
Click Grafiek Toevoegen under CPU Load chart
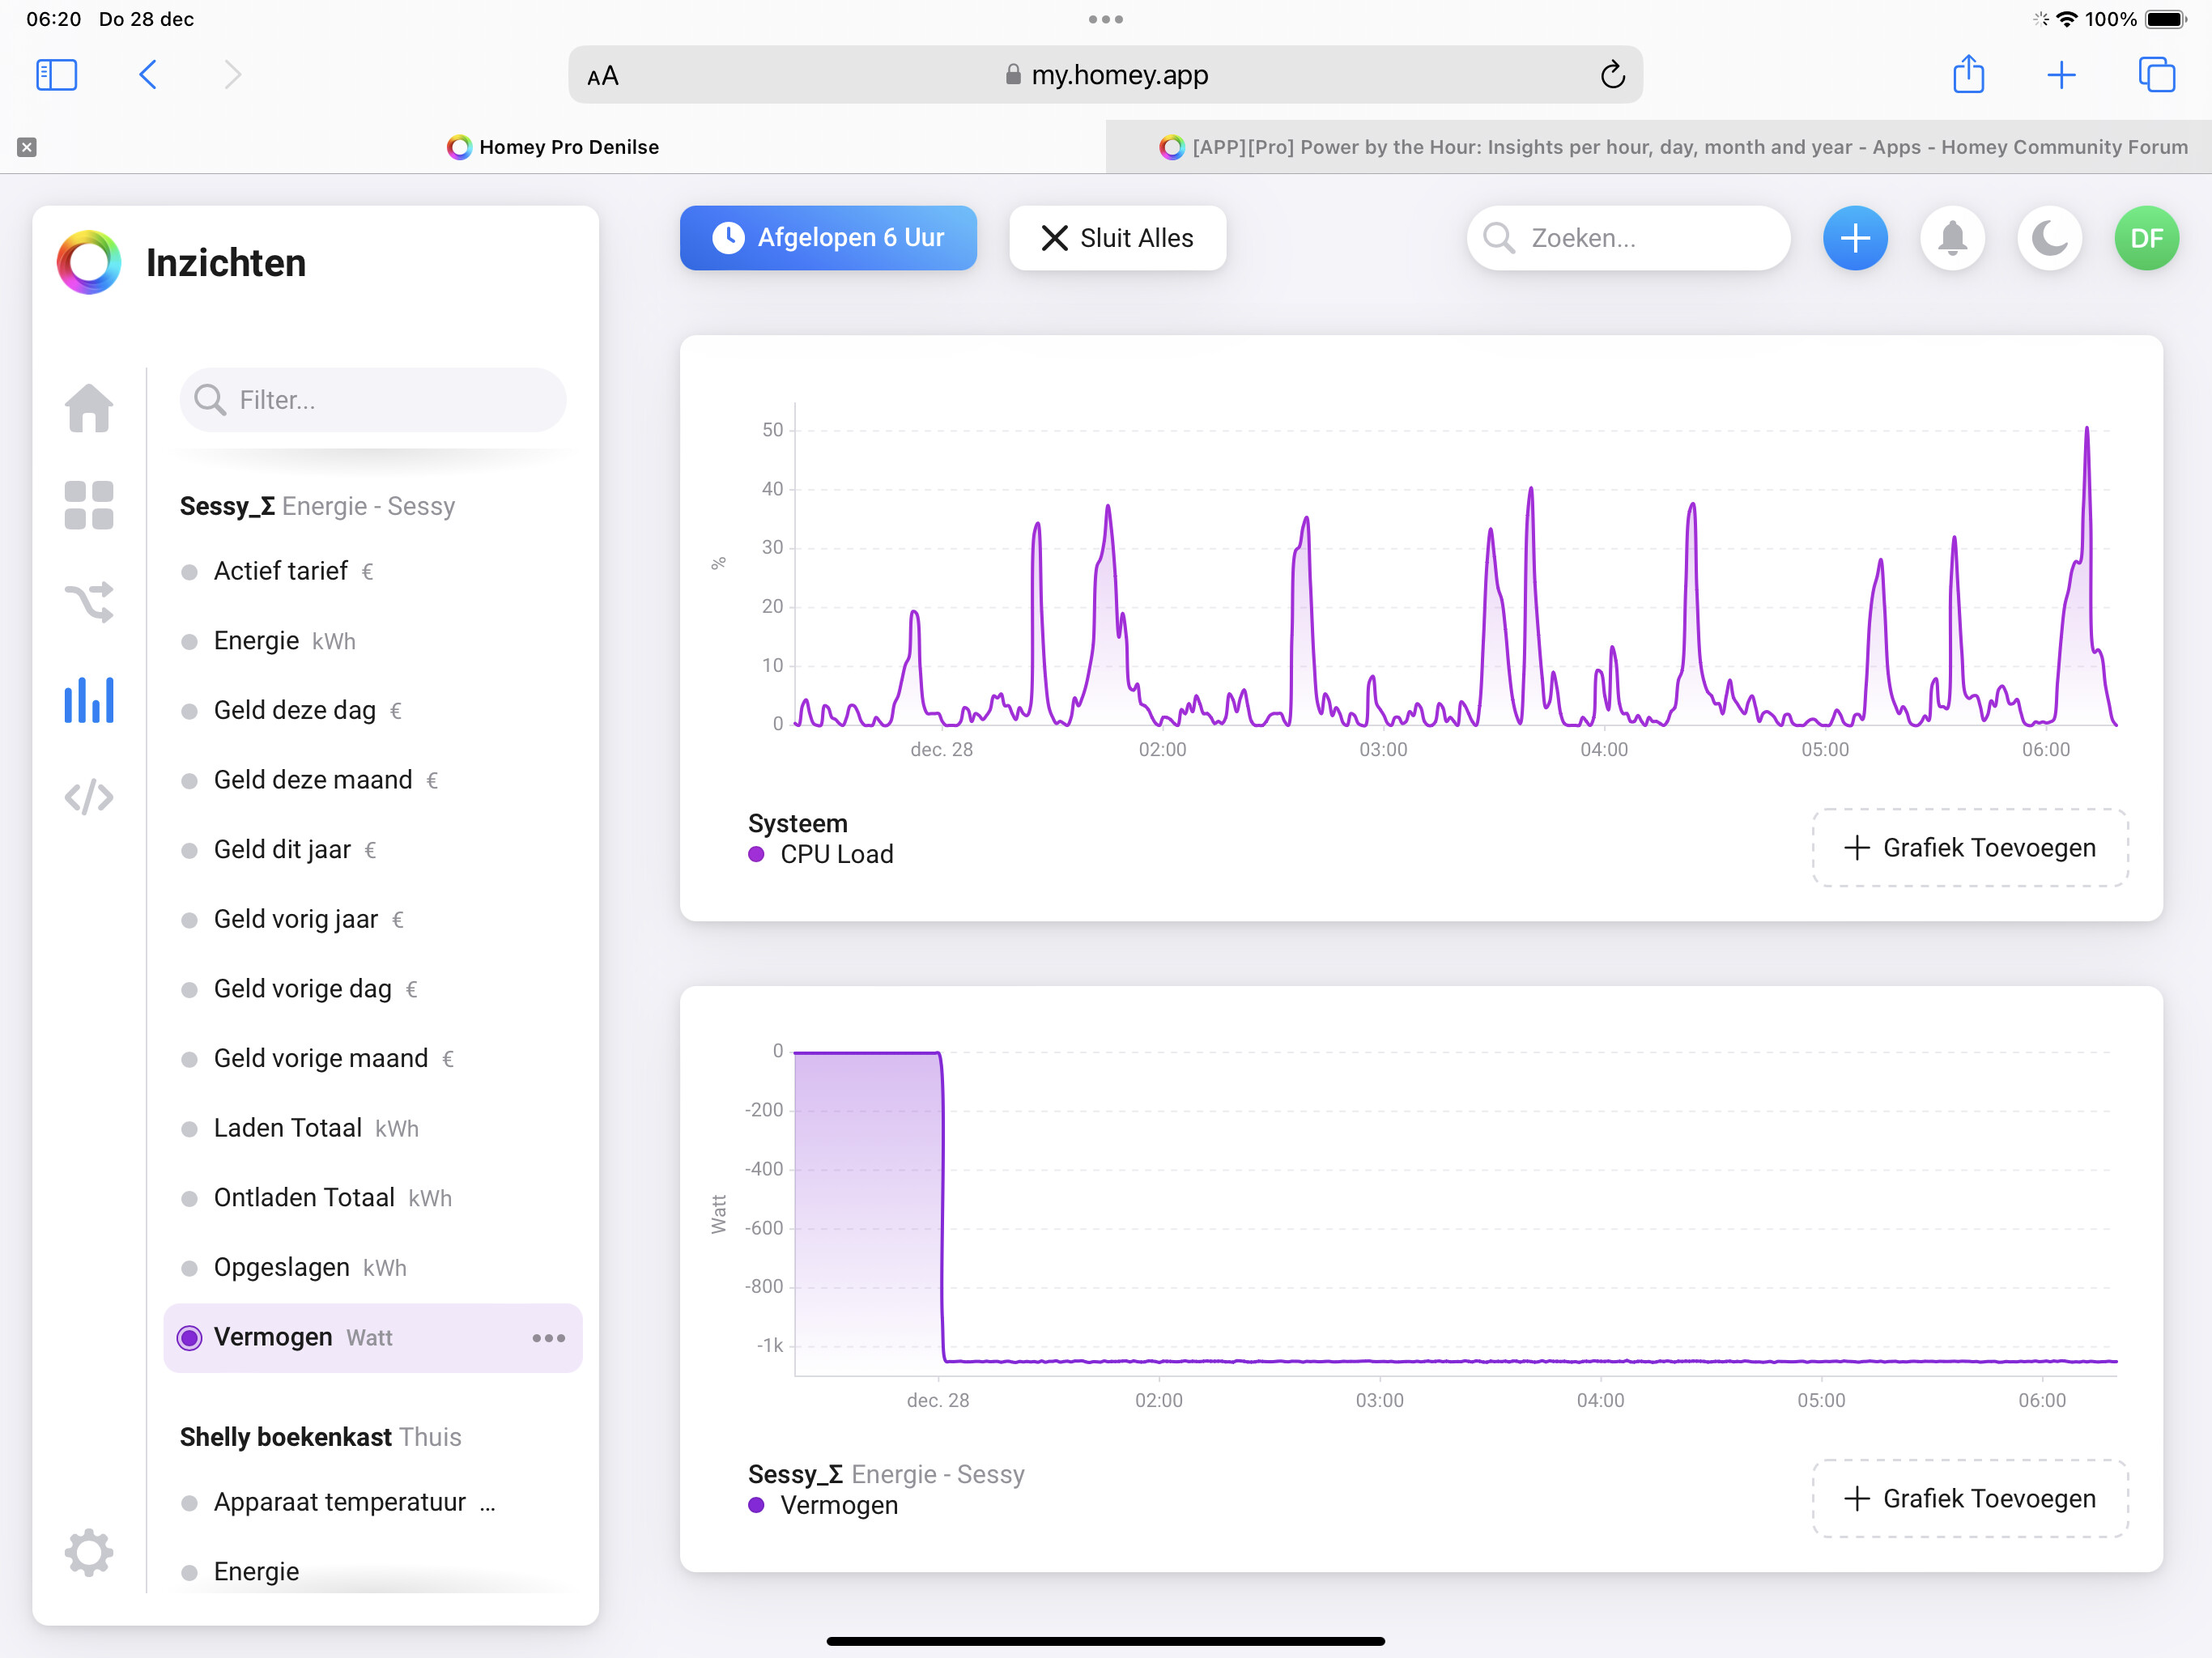pyautogui.click(x=1969, y=848)
